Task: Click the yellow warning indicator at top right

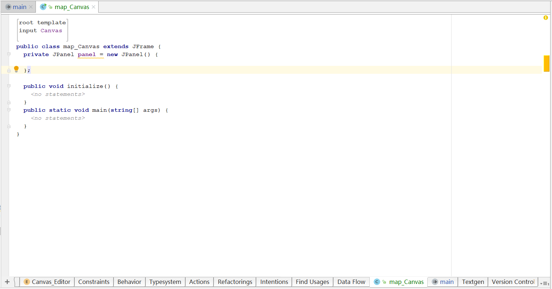Action: click(x=545, y=18)
